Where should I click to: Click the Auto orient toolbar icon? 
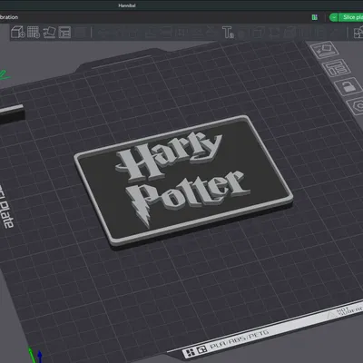point(49,32)
